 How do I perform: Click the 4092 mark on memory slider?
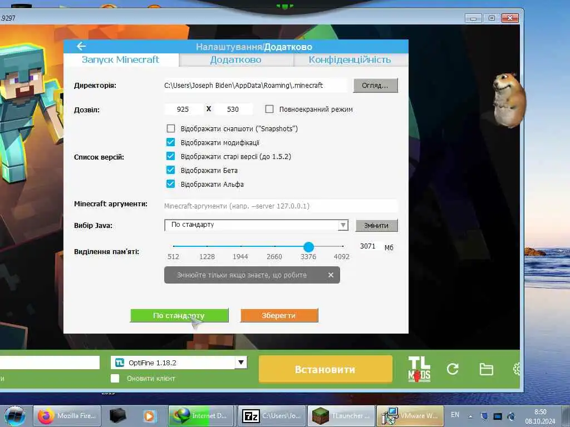[x=342, y=256]
